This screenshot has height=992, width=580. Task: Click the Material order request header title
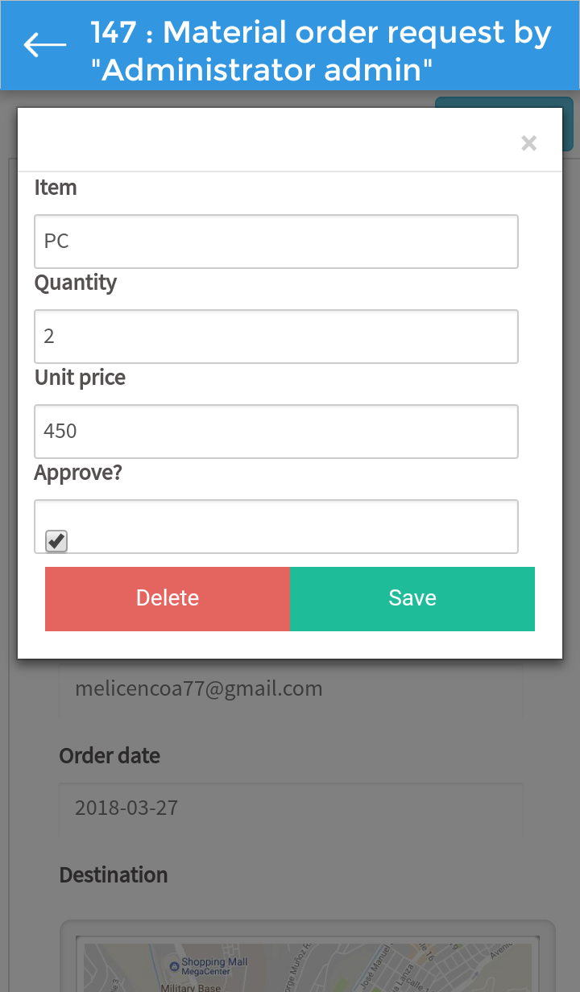(322, 52)
